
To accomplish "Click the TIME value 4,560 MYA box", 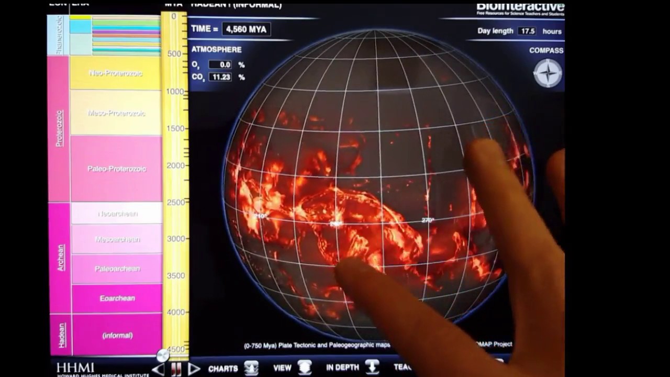I will [x=247, y=29].
